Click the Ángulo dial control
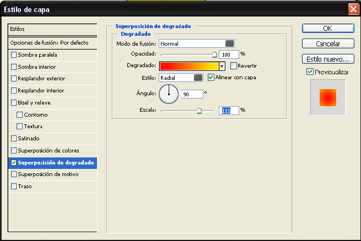Viewport: 361px width, 241px height. pyautogui.click(x=169, y=94)
